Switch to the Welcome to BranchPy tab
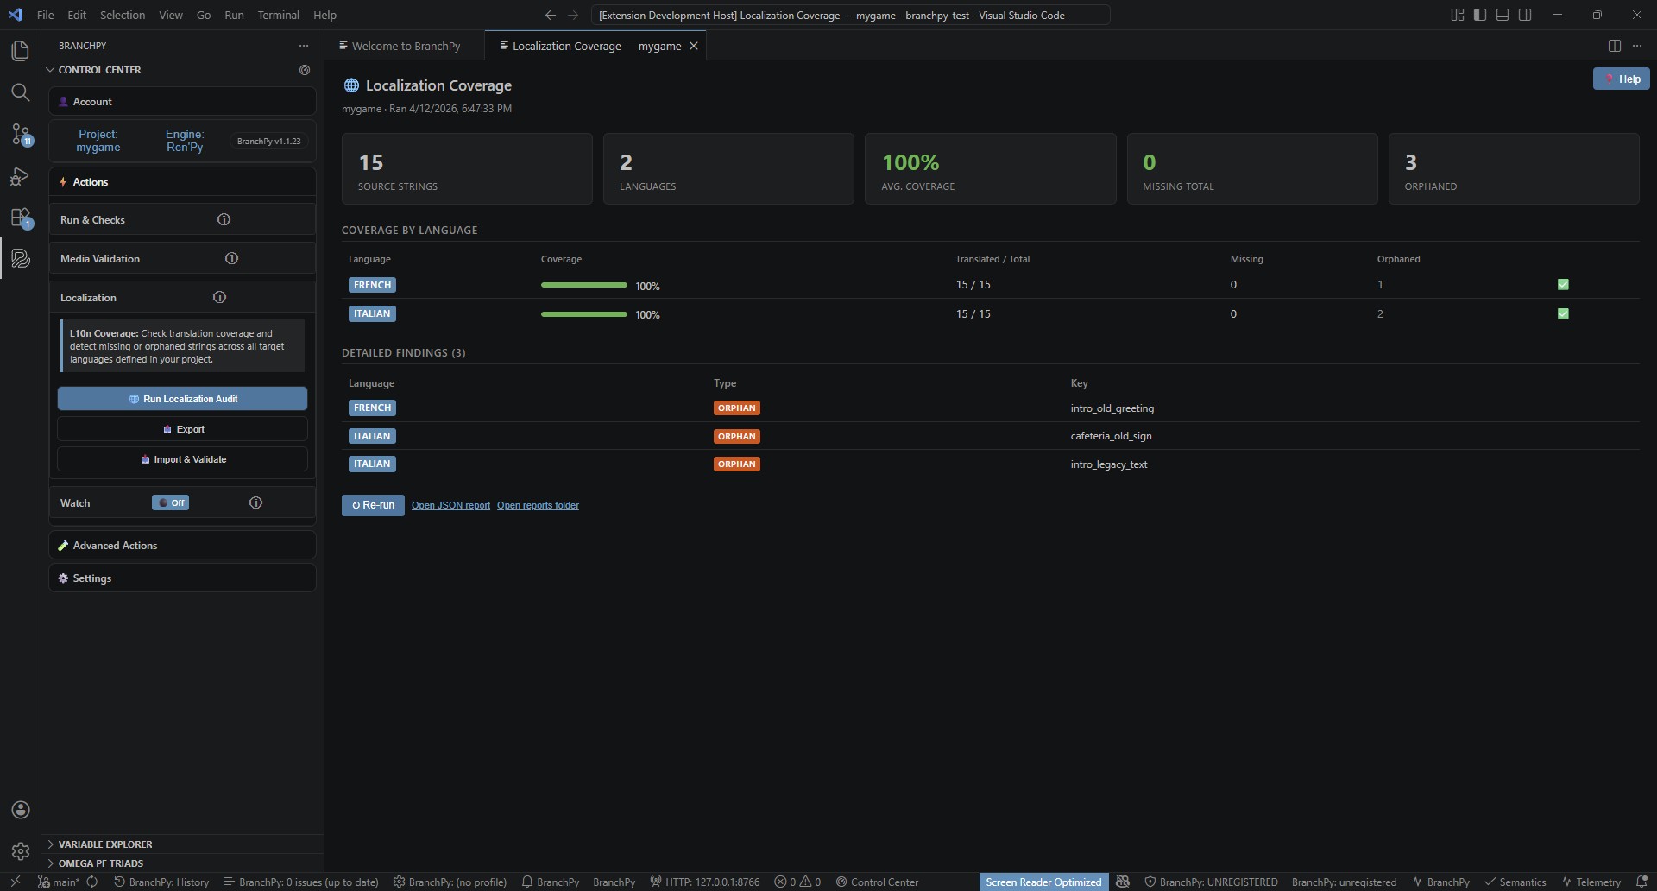The image size is (1657, 891). pyautogui.click(x=406, y=46)
